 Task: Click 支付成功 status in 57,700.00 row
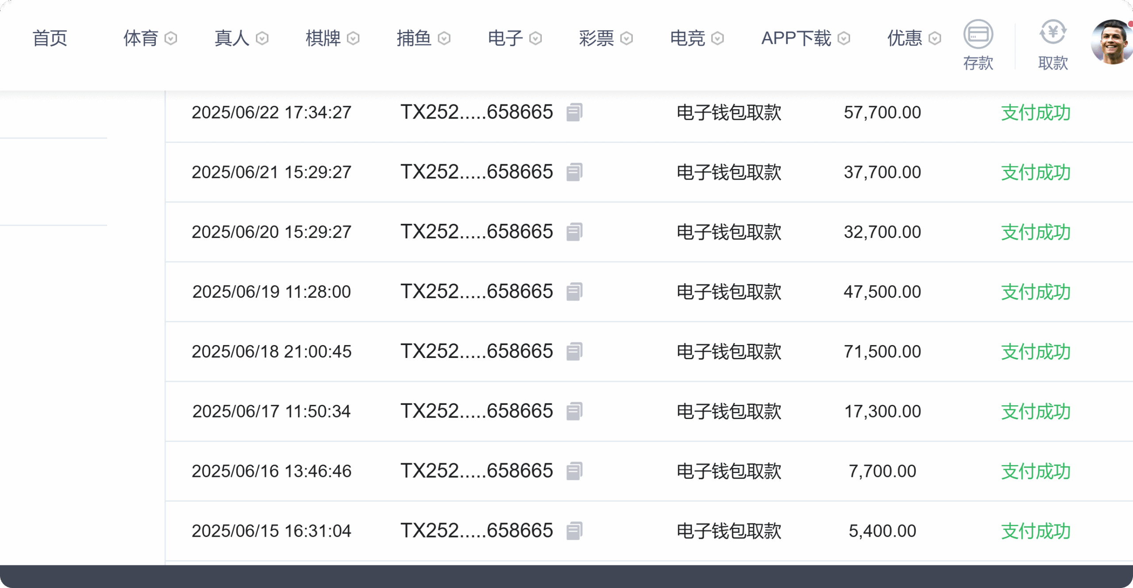1036,112
